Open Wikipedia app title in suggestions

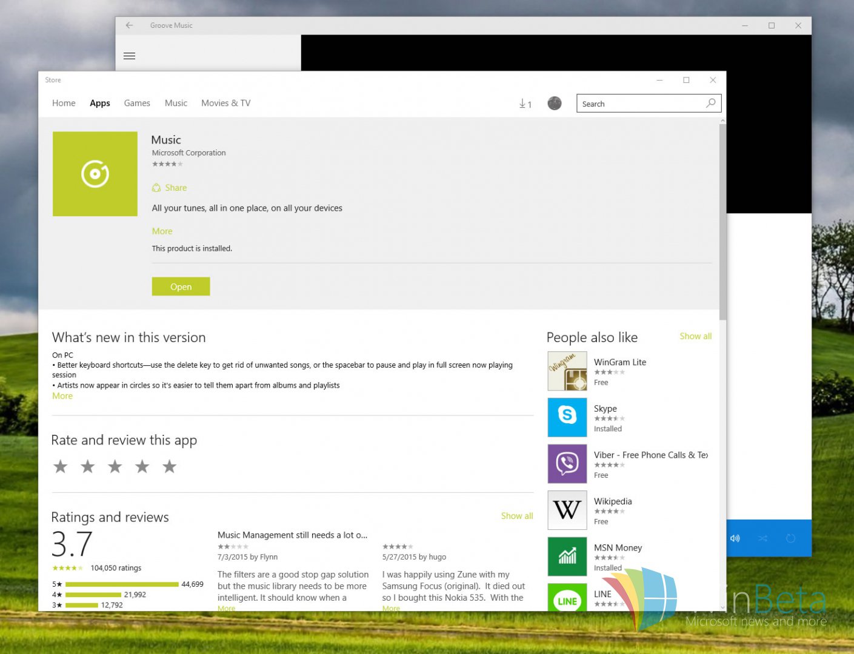click(613, 501)
